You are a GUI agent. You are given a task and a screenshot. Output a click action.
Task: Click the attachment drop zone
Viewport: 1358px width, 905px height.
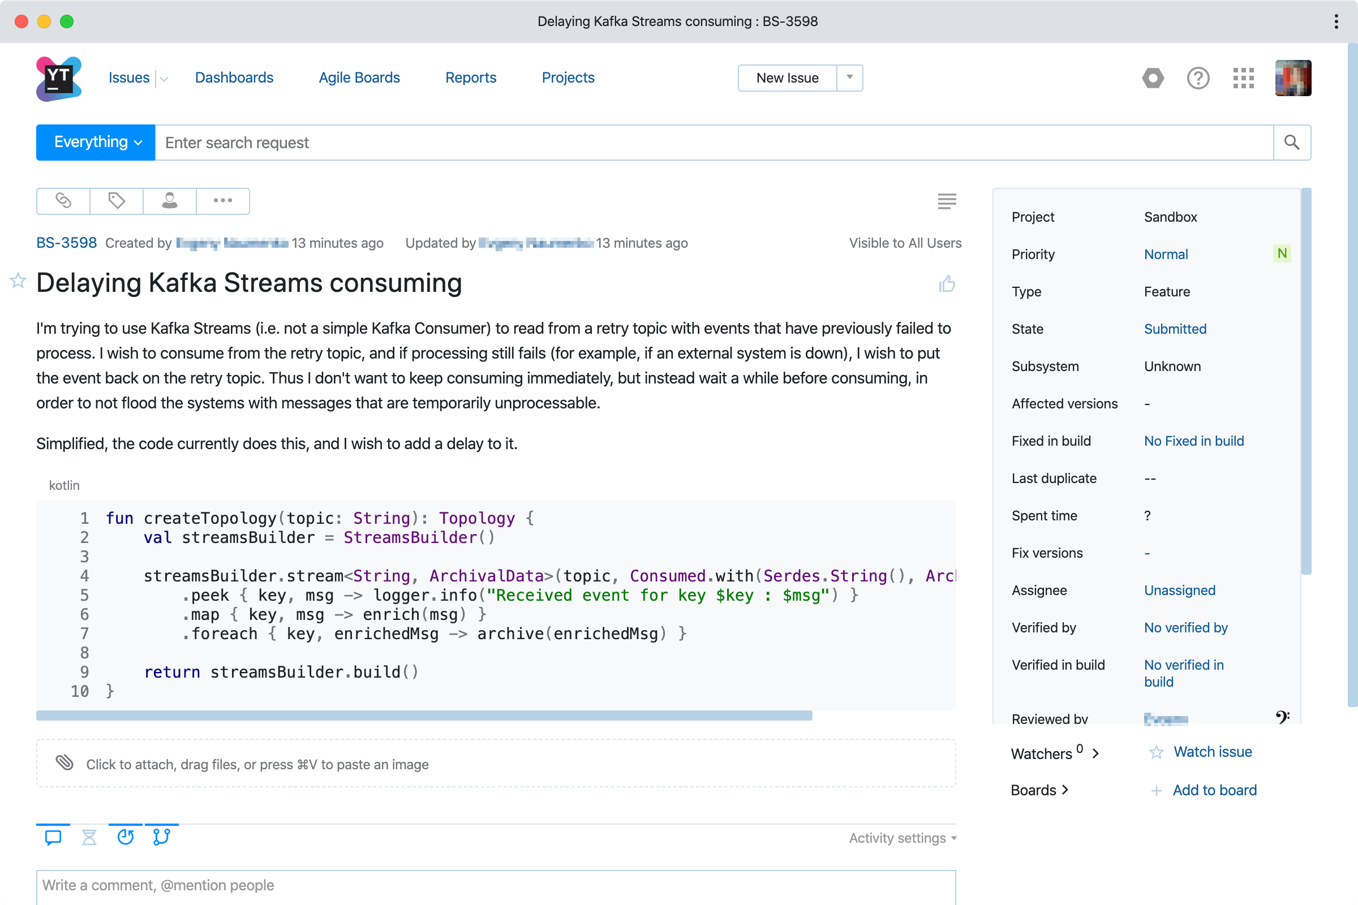point(496,763)
